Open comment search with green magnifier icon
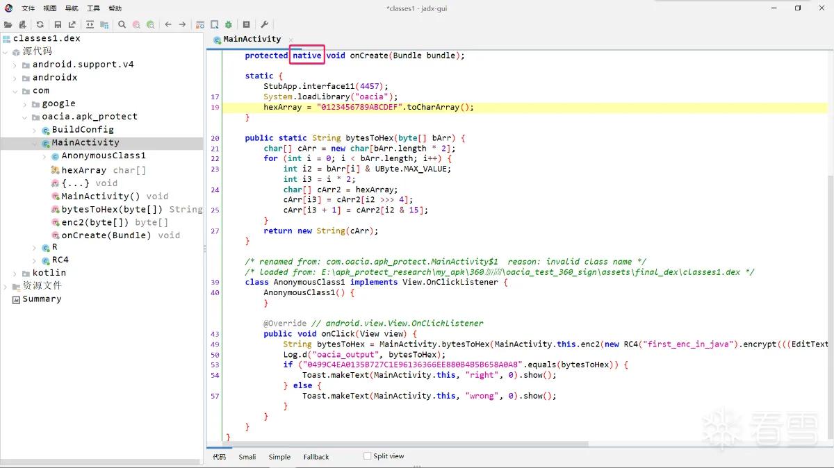 point(150,24)
